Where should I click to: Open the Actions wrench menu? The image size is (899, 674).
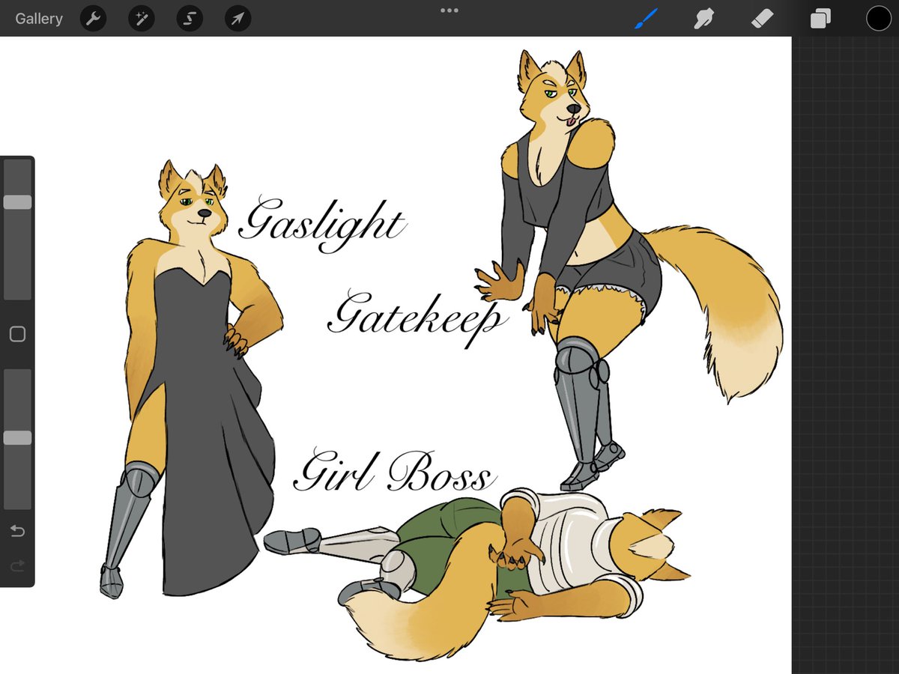point(93,18)
